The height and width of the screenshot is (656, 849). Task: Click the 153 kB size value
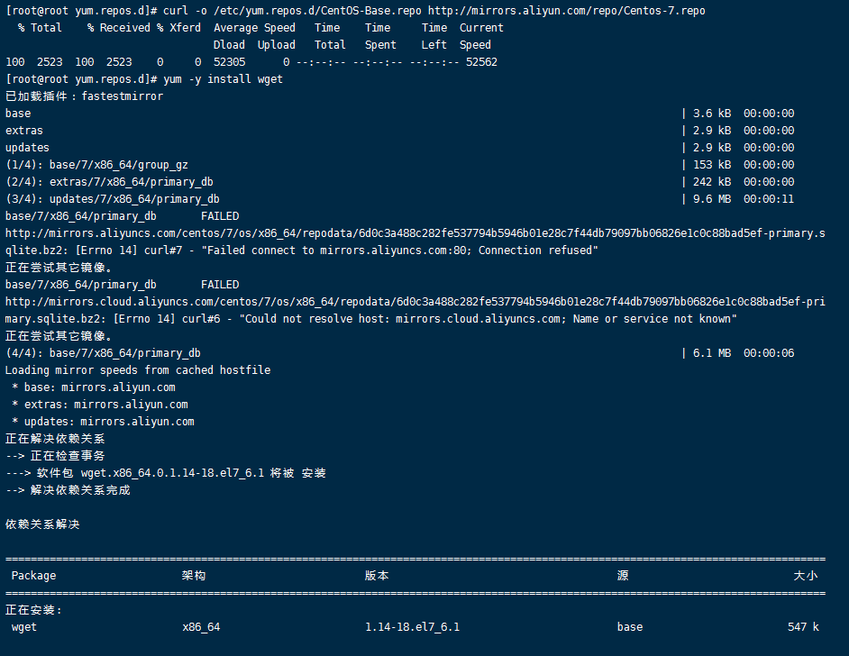711,165
